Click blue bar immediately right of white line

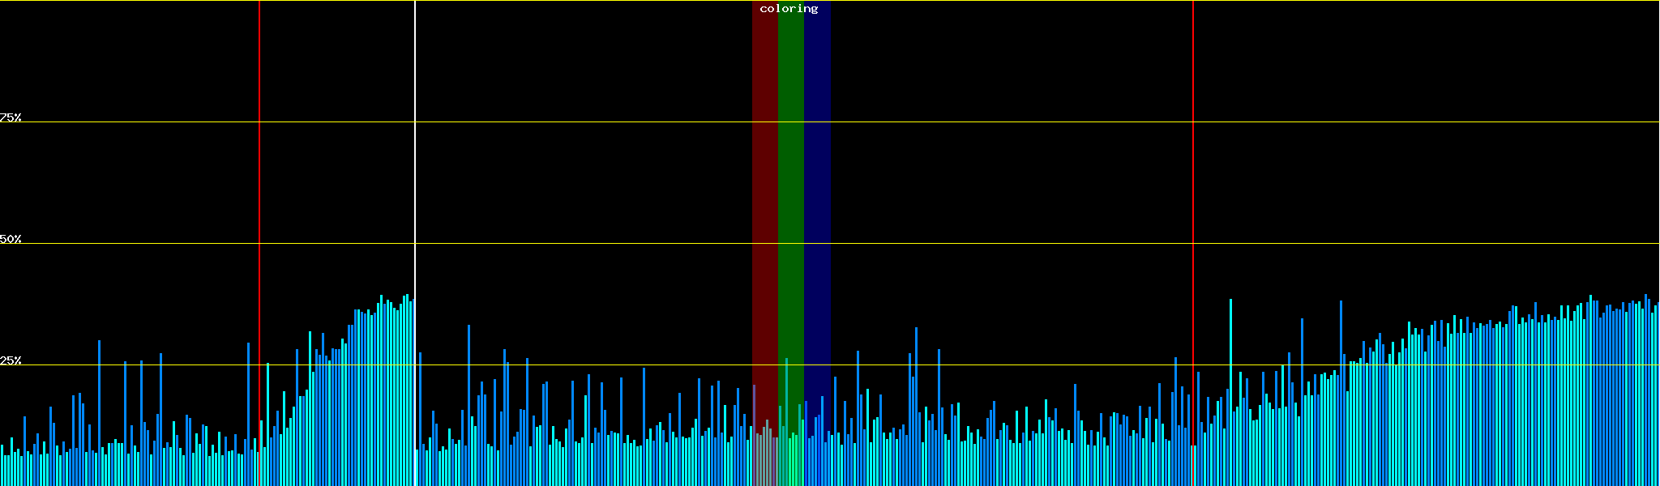420,405
